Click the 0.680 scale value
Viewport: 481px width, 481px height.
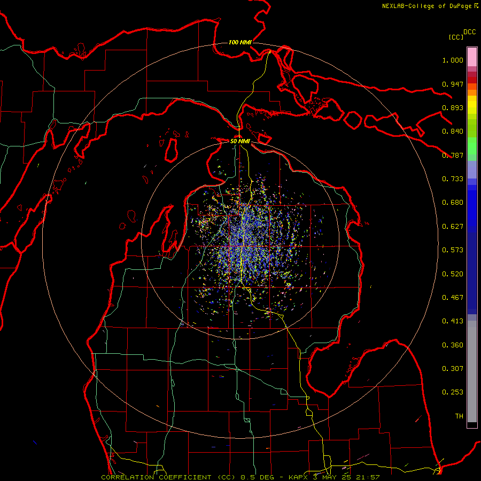pos(453,203)
